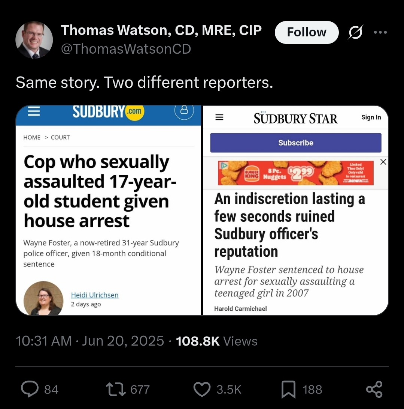Screen dimensions: 404x409
Task: Open the Burger King nuggets ad banner
Action: [296, 173]
